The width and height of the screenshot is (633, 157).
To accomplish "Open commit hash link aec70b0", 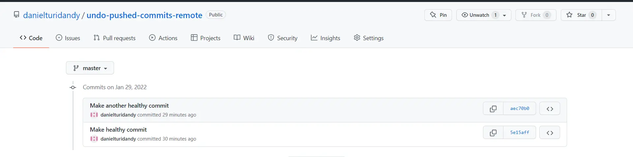I will tap(520, 109).
